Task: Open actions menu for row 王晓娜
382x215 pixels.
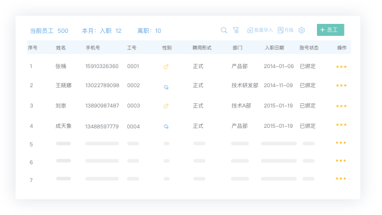Action: coord(341,85)
